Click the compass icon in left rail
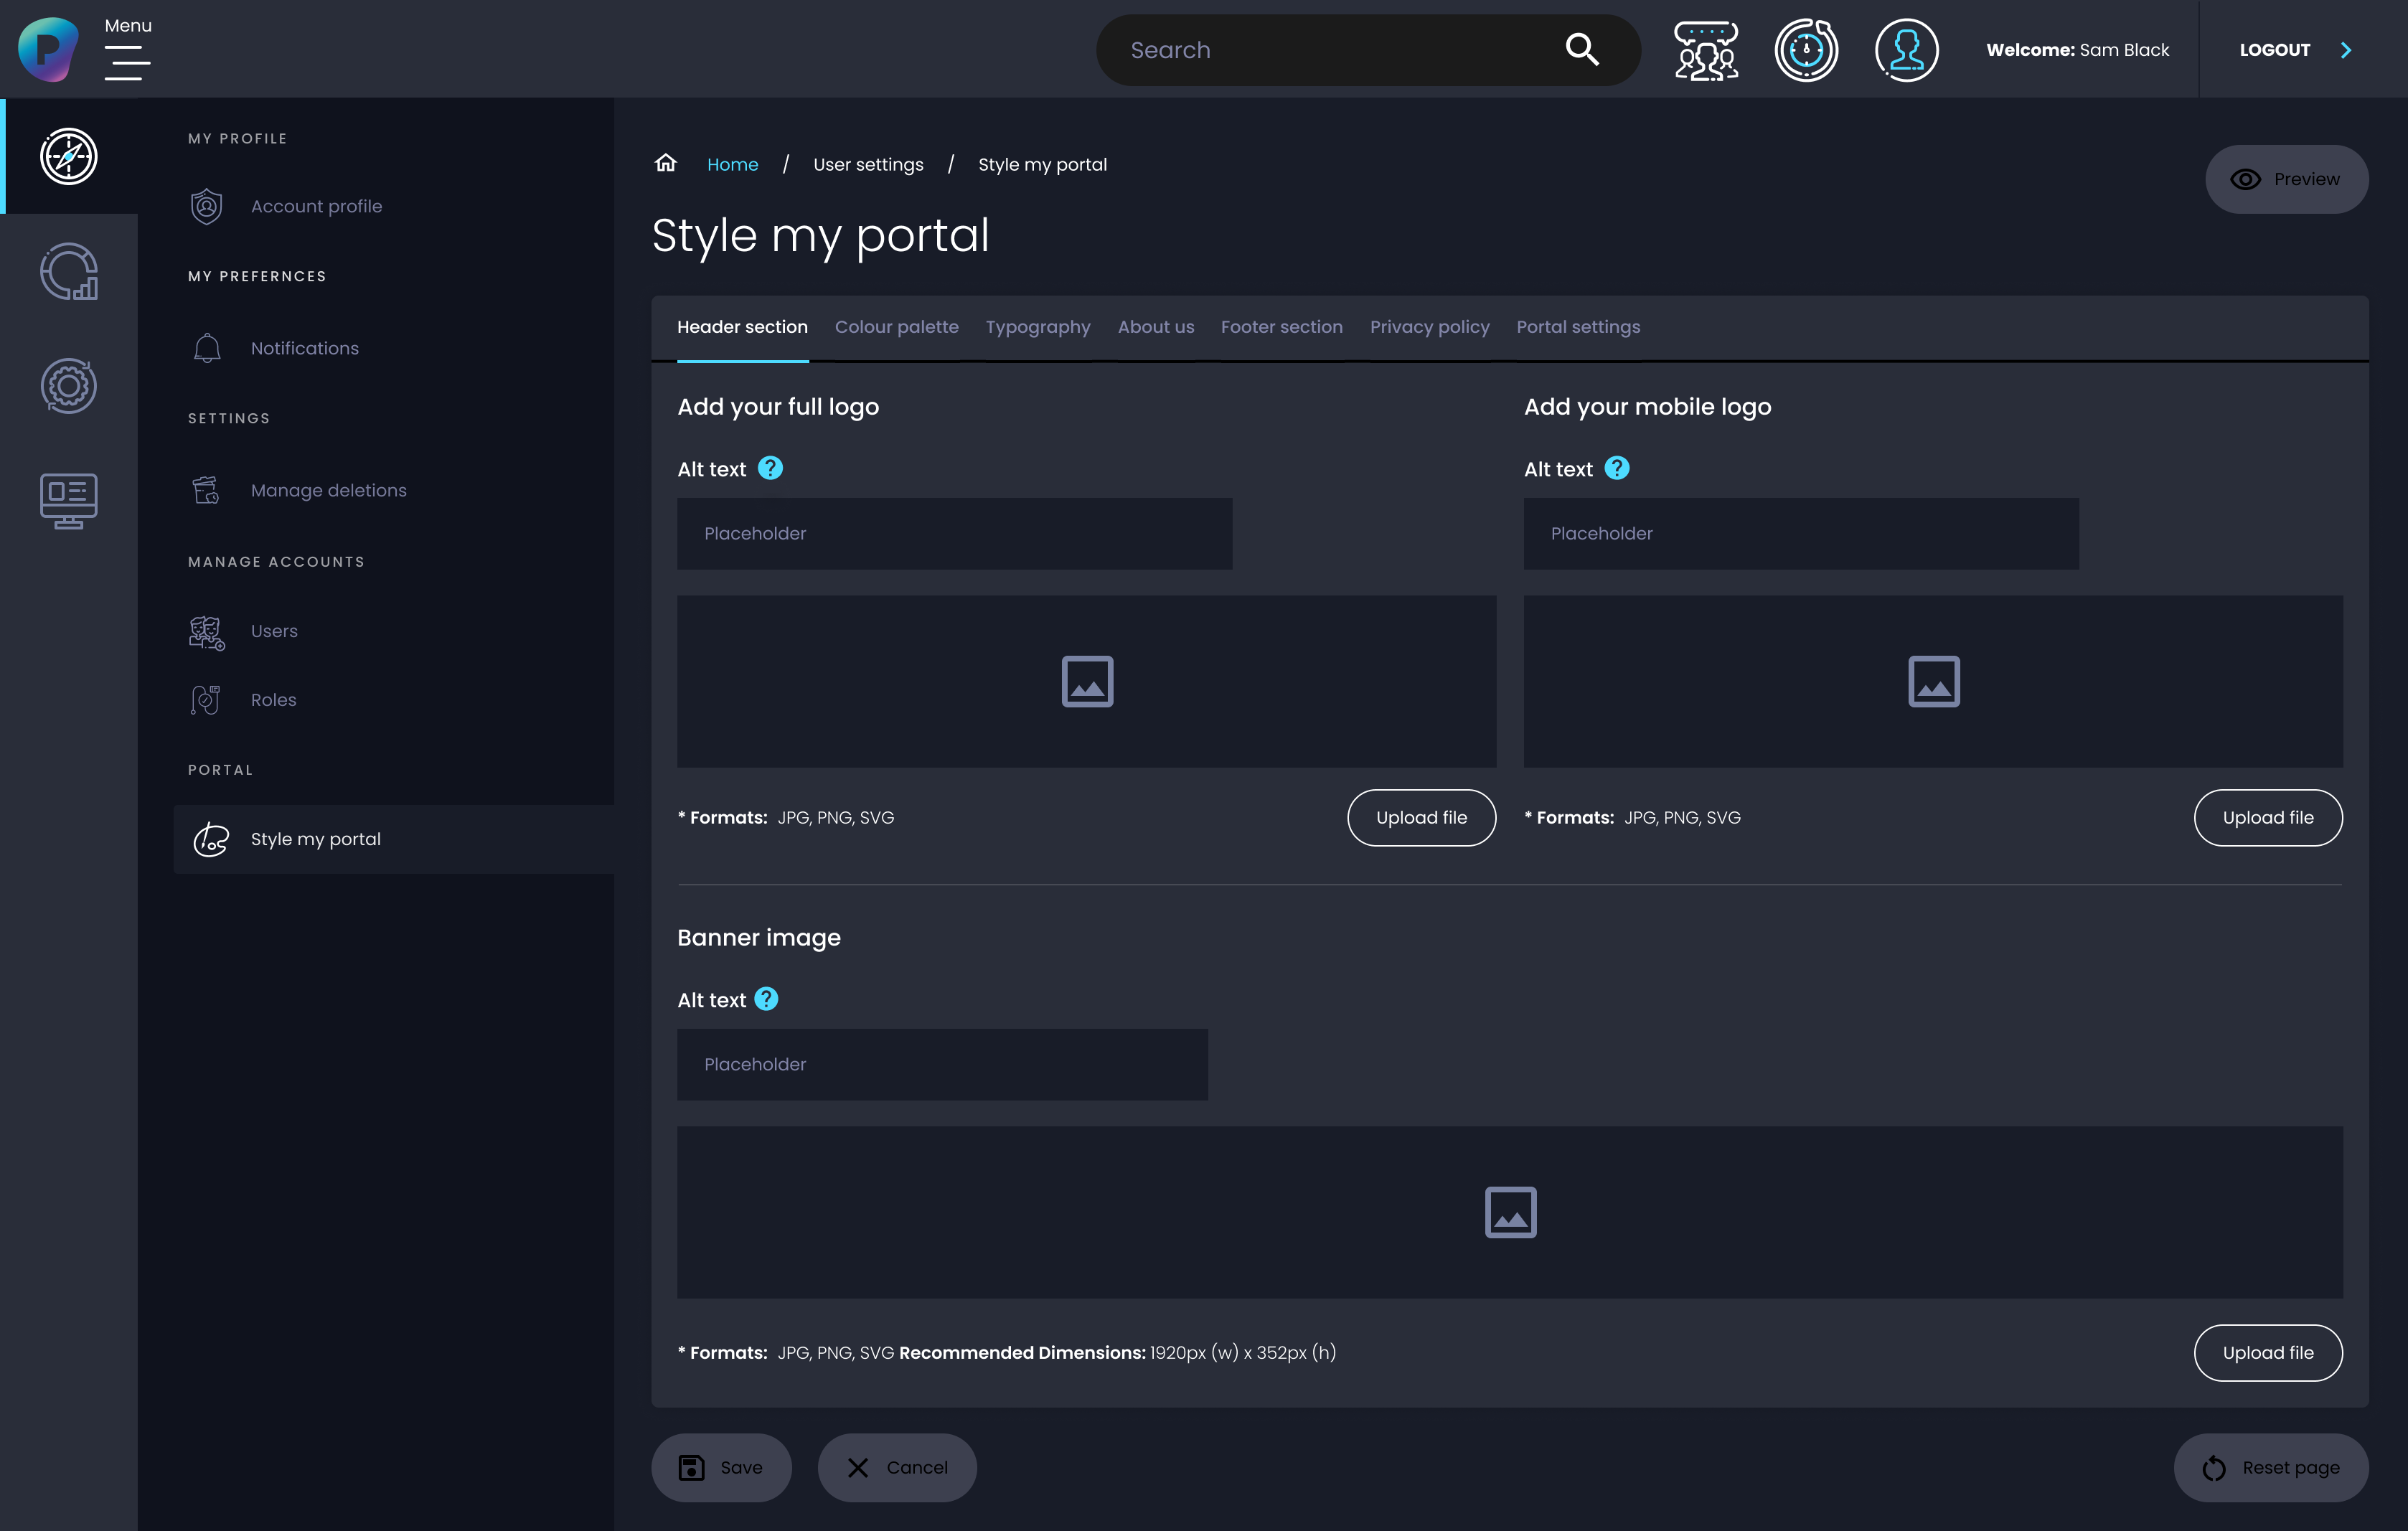2408x1531 pixels. (x=68, y=156)
